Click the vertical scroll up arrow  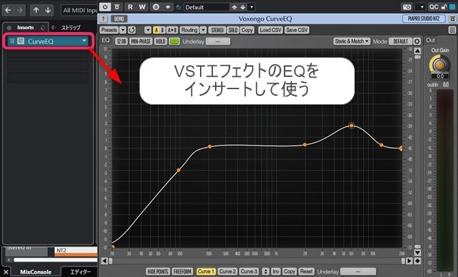click(418, 51)
